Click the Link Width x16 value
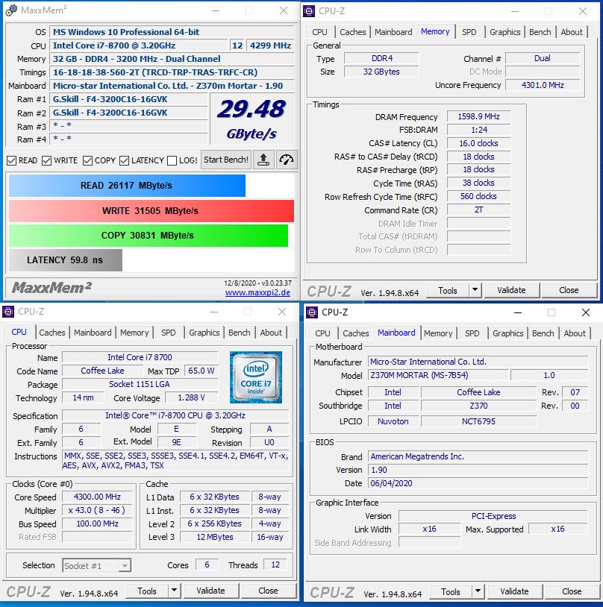Image resolution: width=603 pixels, height=607 pixels. pyautogui.click(x=429, y=529)
